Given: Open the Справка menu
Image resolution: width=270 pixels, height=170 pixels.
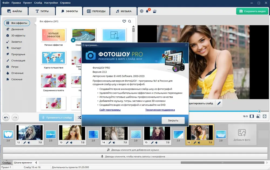Looking at the screenshot, I should pos(65,3).
